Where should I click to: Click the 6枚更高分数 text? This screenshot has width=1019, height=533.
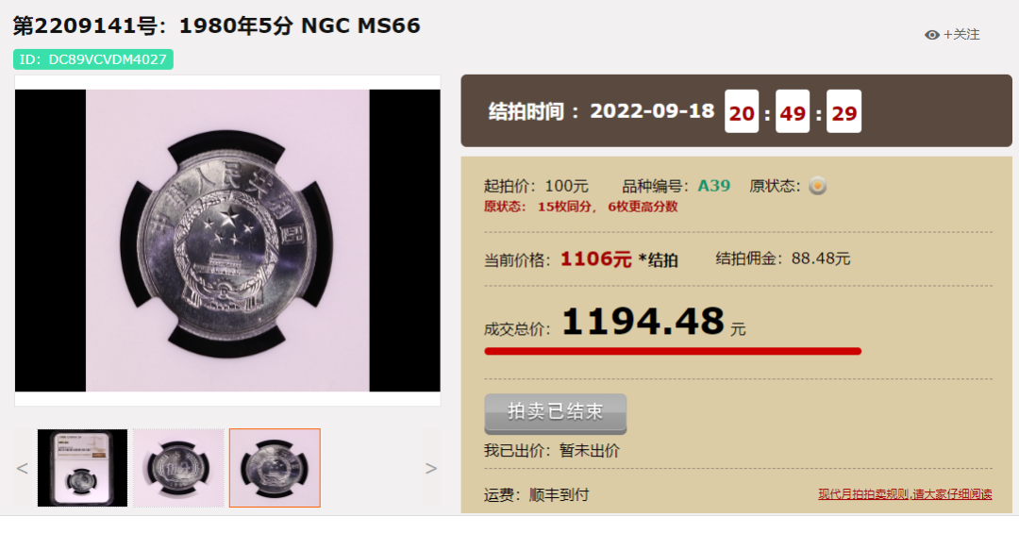tap(643, 207)
